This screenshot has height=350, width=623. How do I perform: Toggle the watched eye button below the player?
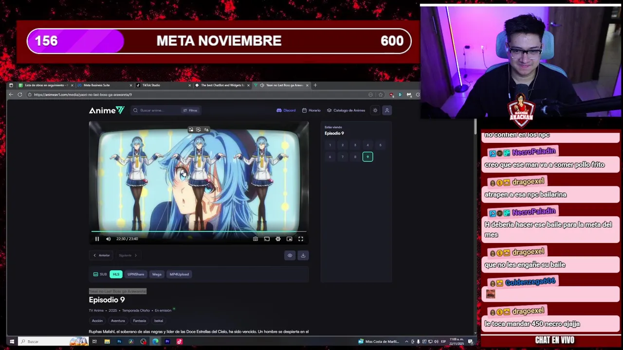pos(290,255)
